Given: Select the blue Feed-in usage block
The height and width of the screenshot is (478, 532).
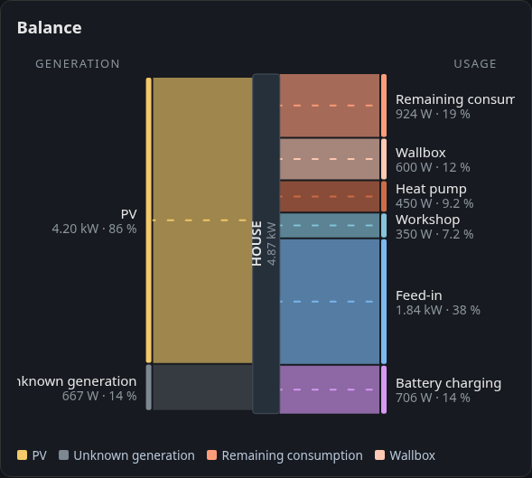Looking at the screenshot, I should (330, 302).
